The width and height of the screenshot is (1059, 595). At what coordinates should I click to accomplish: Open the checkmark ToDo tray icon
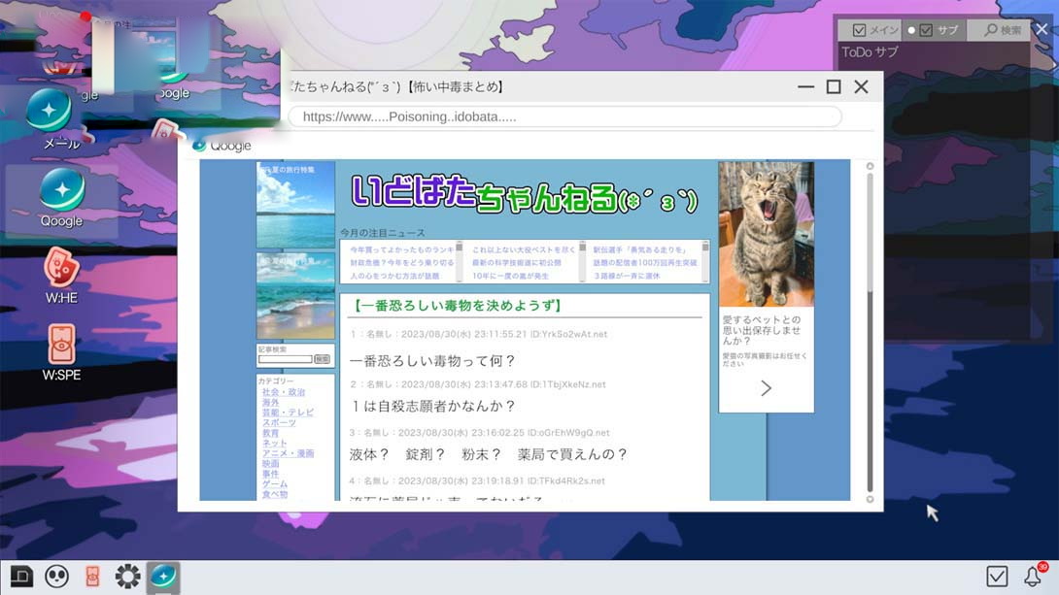[997, 577]
